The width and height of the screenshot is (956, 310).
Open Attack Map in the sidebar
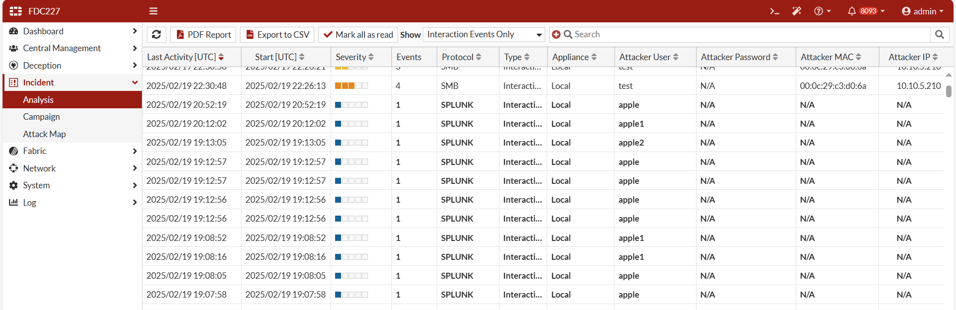44,134
